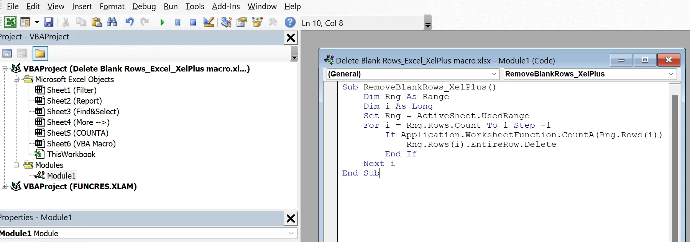Open the Properties Window toolbar icon
Image resolution: width=690 pixels, height=242 pixels.
[242, 23]
